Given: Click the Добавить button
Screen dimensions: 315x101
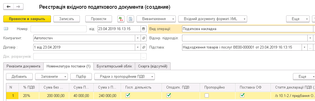Looking at the screenshot, I should point(19,76).
